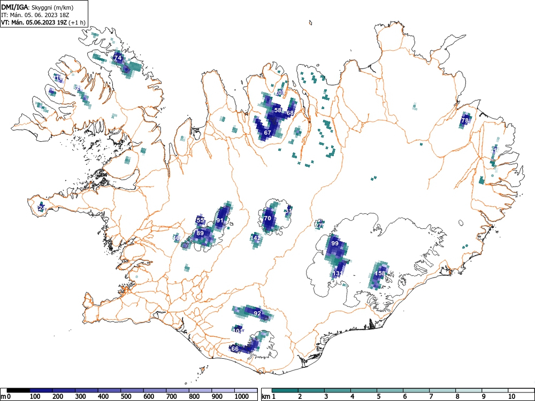The width and height of the screenshot is (535, 401).
Task: Click the visibility value label 78
Action: coord(465,120)
